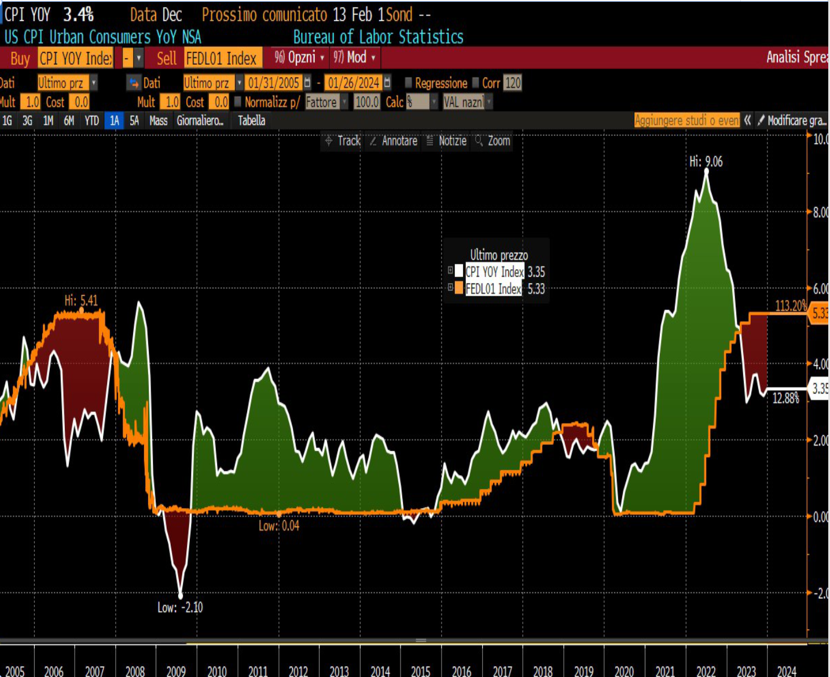Click the 5.33 last value axis tag
The width and height of the screenshot is (830, 677).
pyautogui.click(x=819, y=313)
